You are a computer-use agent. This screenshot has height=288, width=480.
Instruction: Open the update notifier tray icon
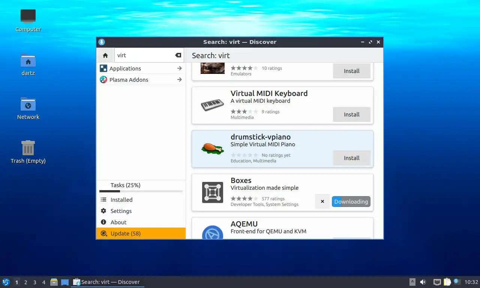tap(456, 281)
